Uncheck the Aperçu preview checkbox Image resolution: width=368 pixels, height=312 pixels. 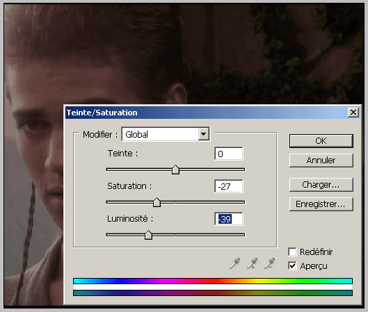click(x=292, y=266)
